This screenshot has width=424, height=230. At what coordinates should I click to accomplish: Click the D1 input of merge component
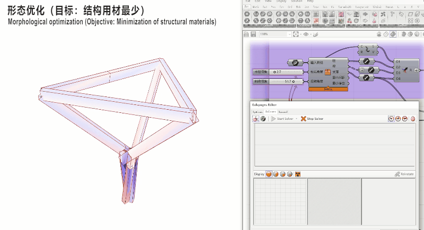[398, 61]
